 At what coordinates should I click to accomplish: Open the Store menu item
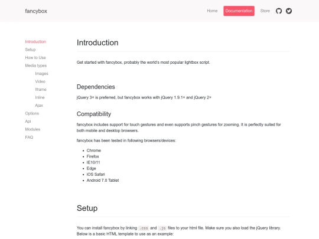click(265, 11)
